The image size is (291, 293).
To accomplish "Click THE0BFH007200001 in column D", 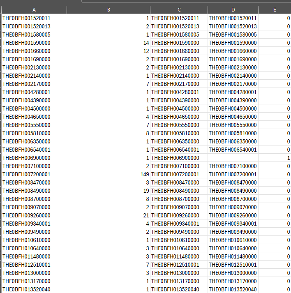I will (x=233, y=174).
